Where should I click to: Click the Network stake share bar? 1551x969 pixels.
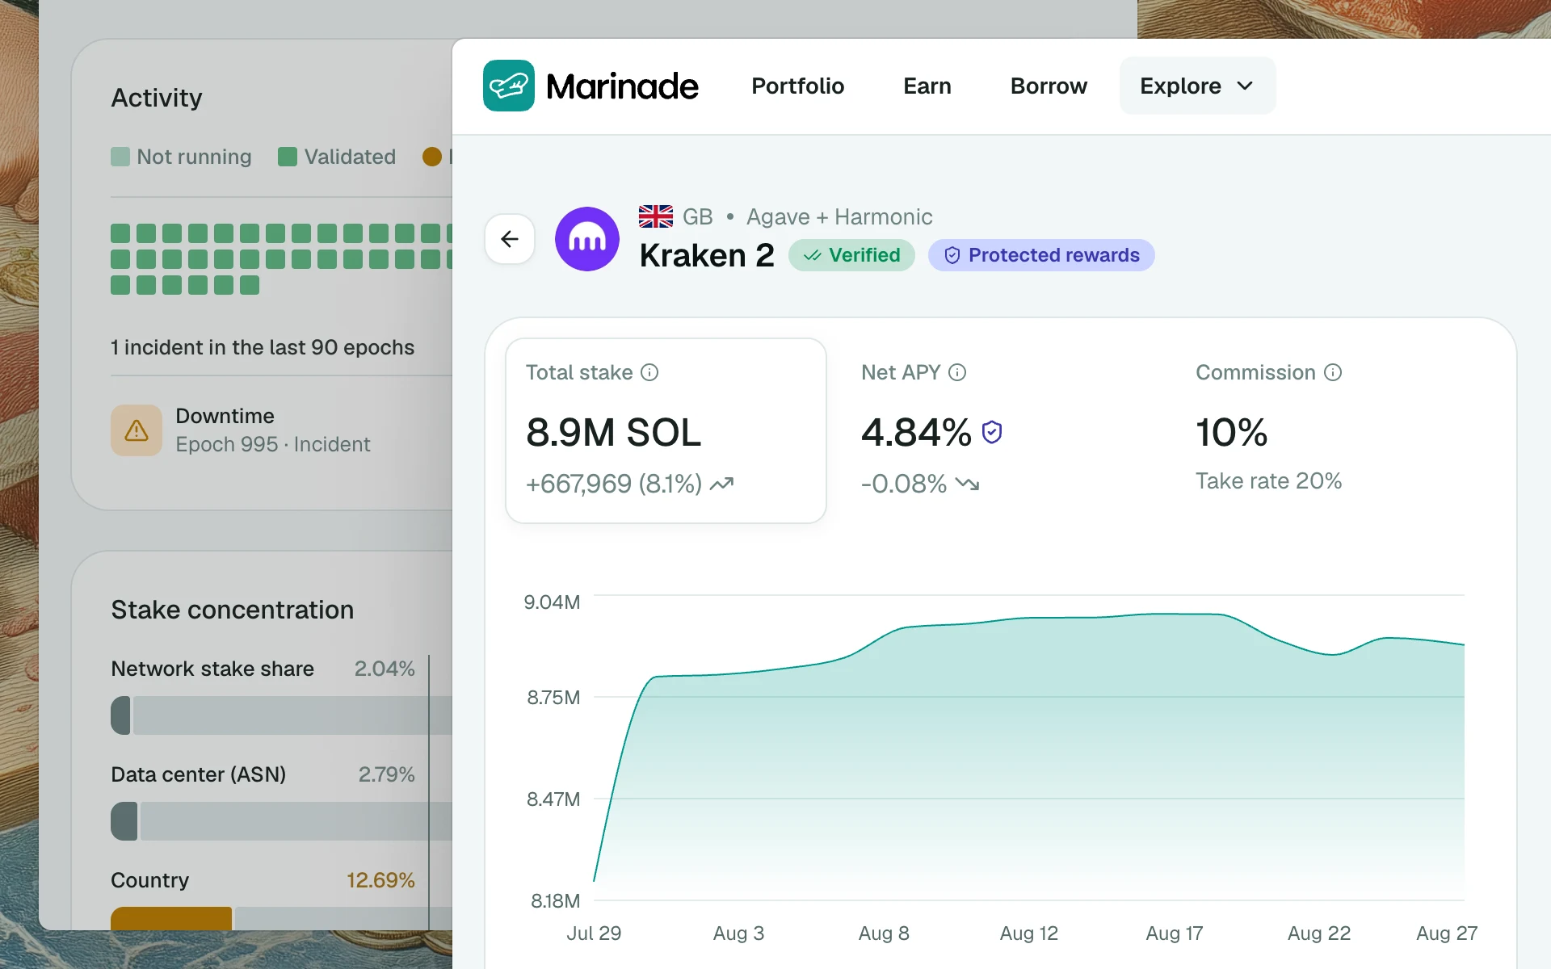pyautogui.click(x=281, y=715)
